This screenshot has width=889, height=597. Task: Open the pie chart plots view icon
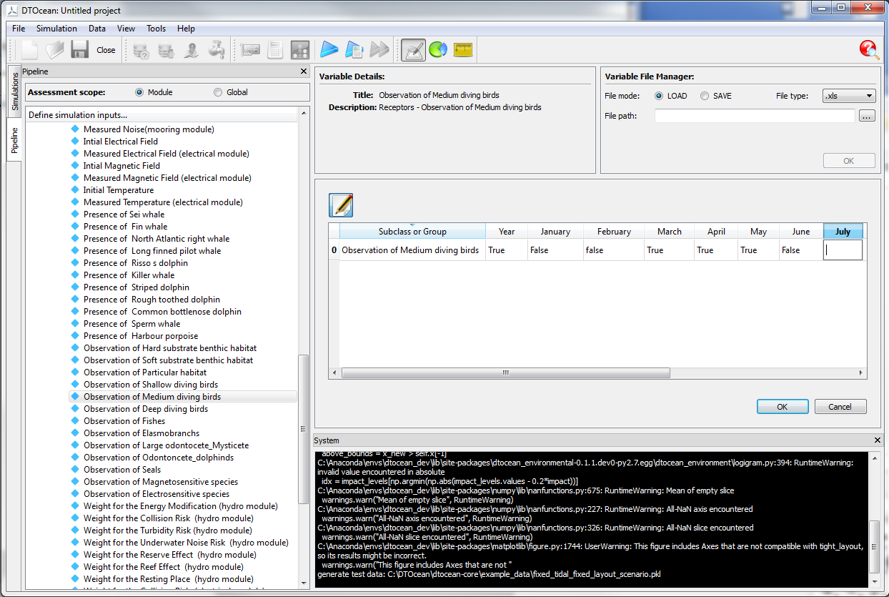click(438, 49)
